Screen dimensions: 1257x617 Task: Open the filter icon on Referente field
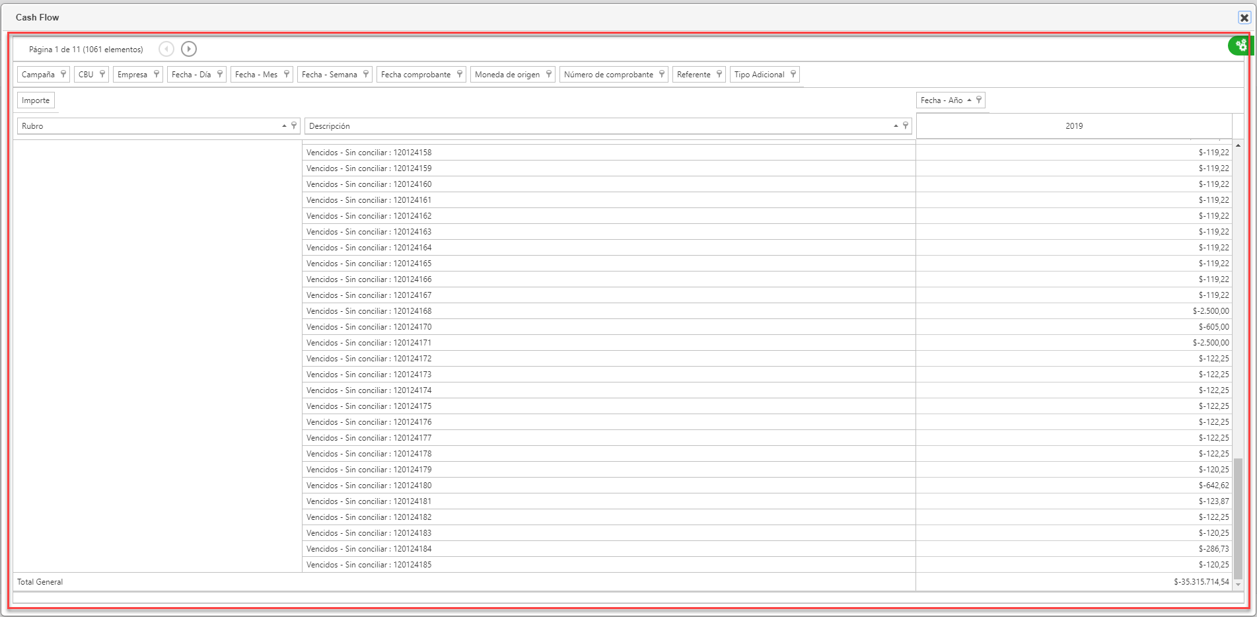click(x=719, y=74)
